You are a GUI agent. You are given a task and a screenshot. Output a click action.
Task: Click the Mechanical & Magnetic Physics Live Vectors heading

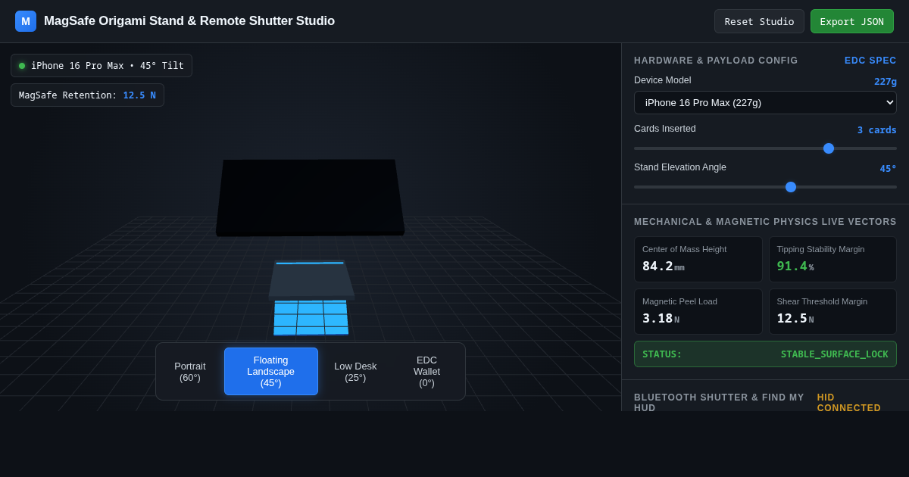[765, 222]
